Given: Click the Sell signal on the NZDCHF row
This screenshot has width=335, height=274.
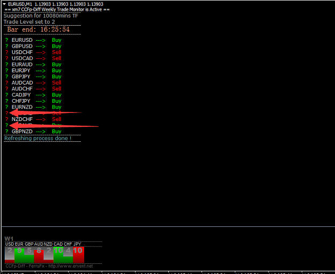Looking at the screenshot, I should tap(57, 119).
